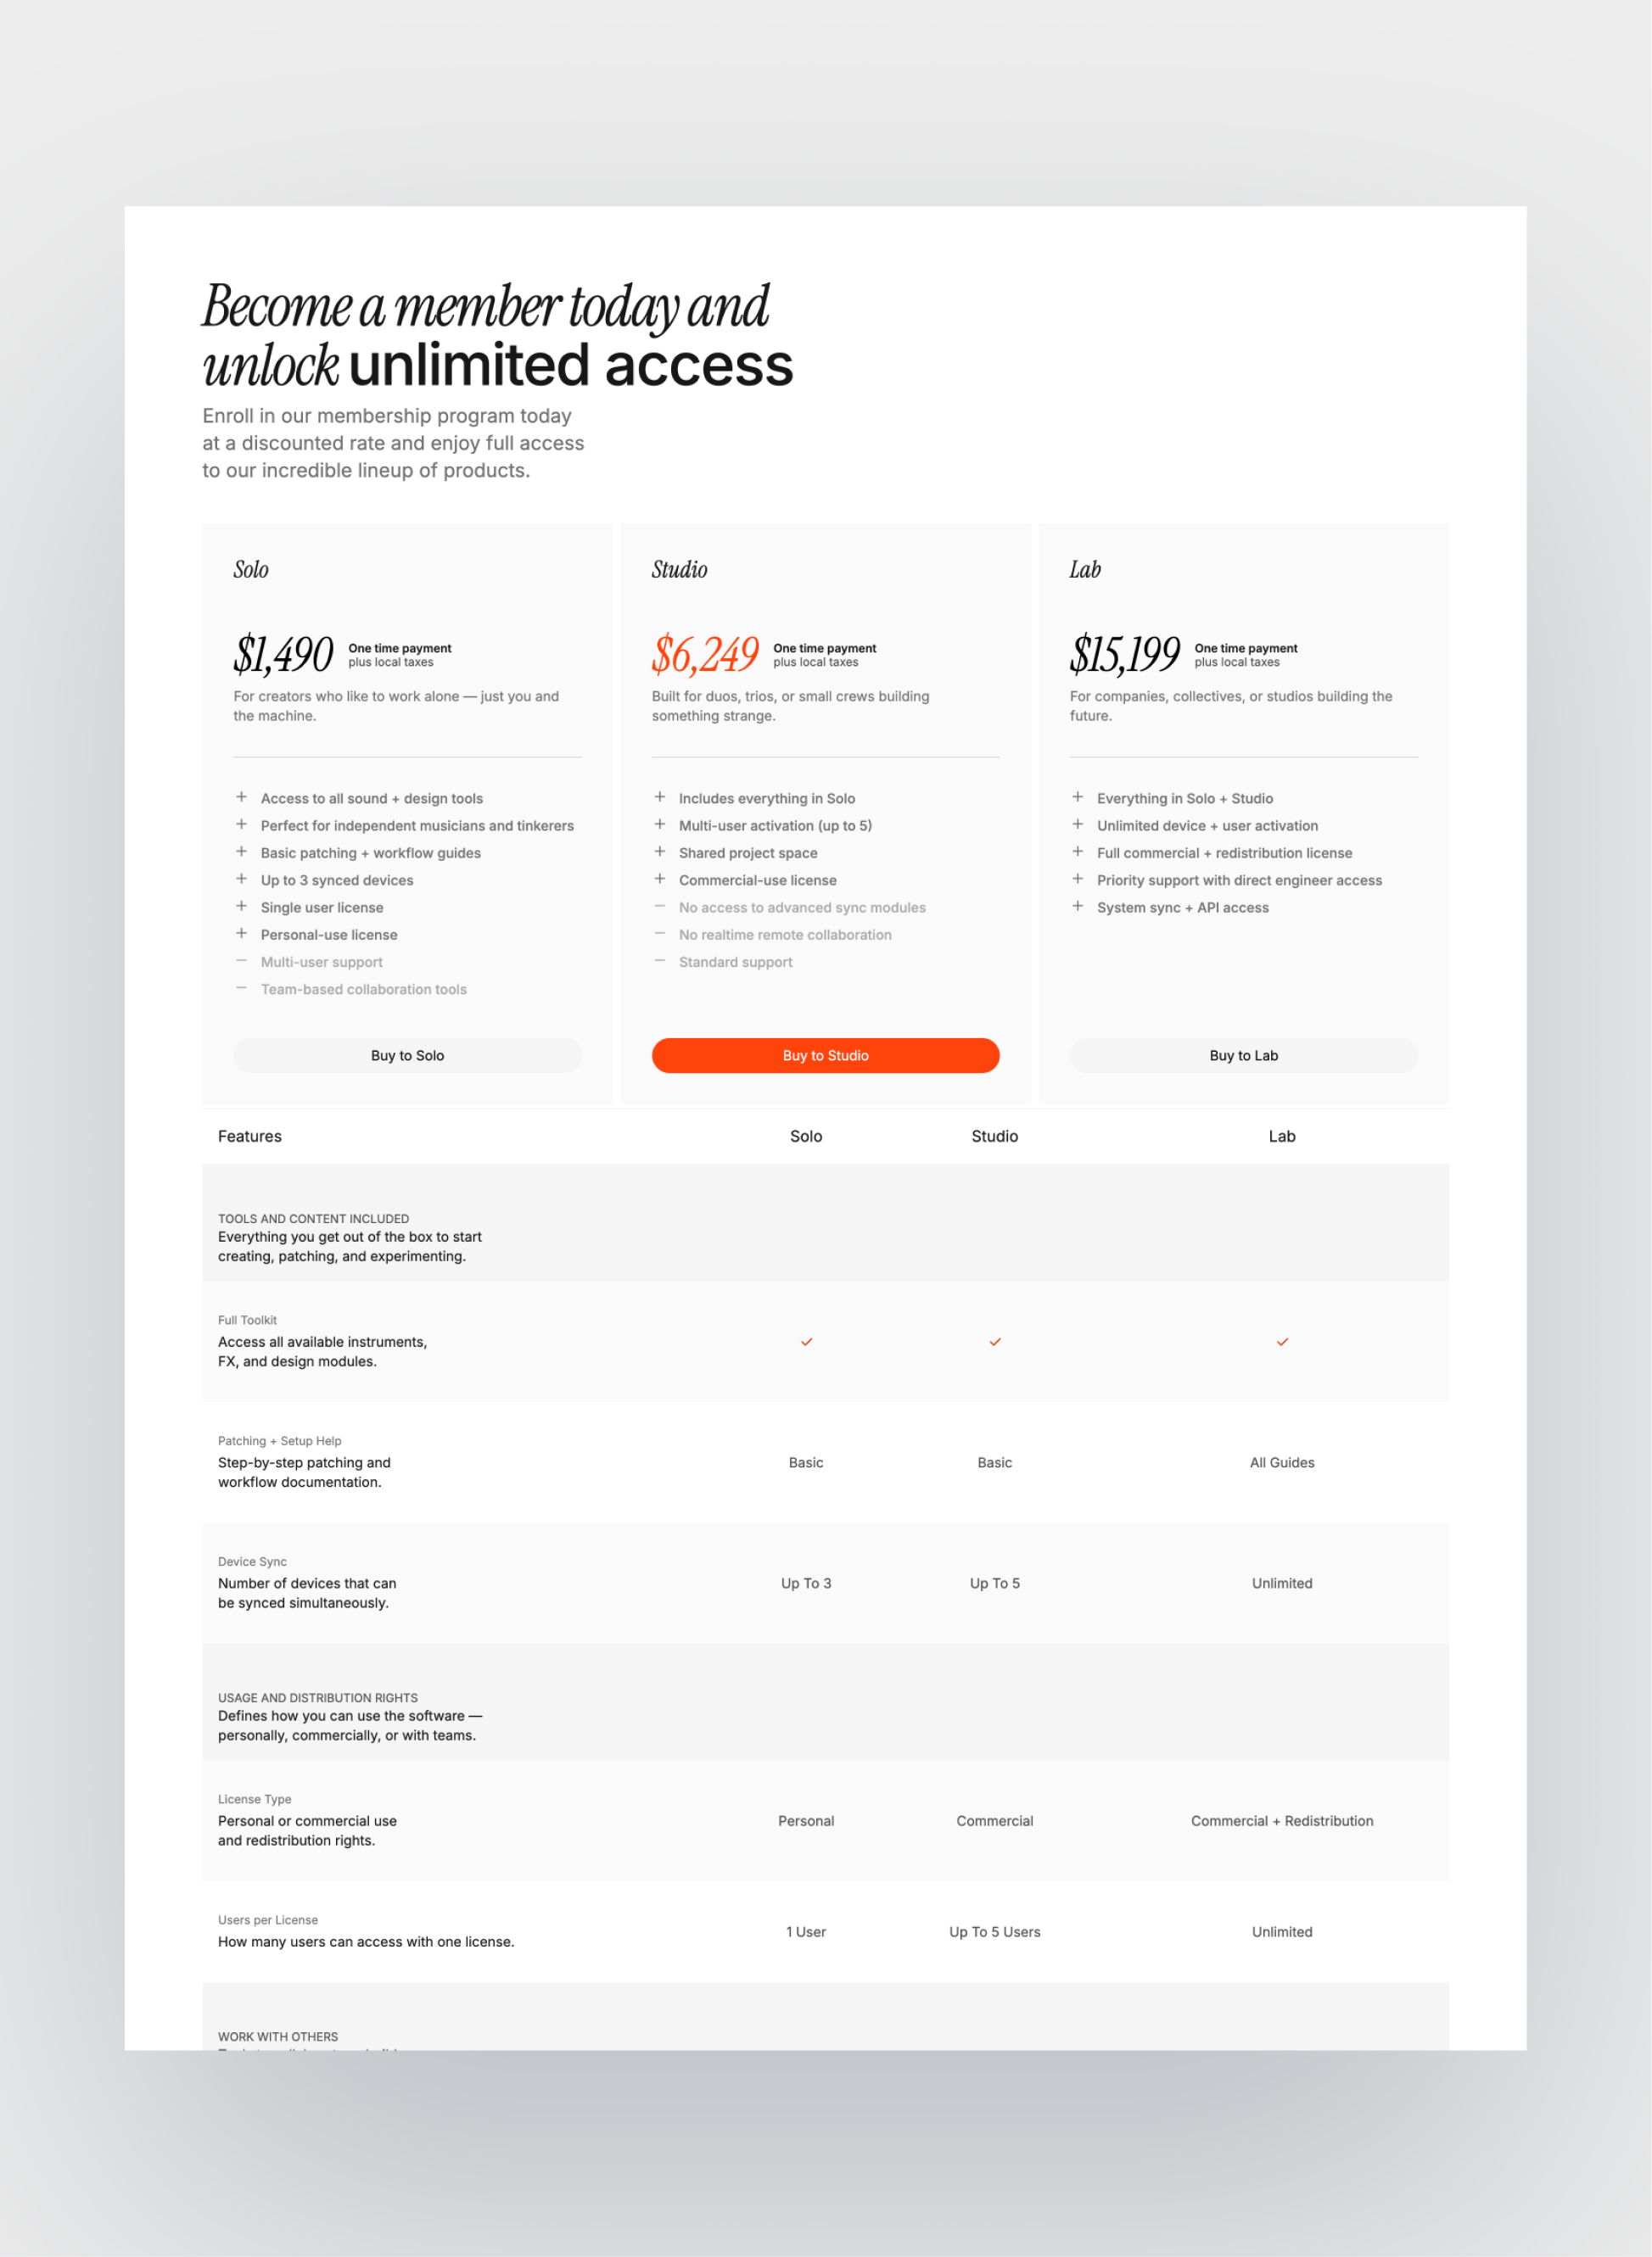Expand the "Tools and Content Included" section
The width and height of the screenshot is (1652, 2257).
(313, 1219)
